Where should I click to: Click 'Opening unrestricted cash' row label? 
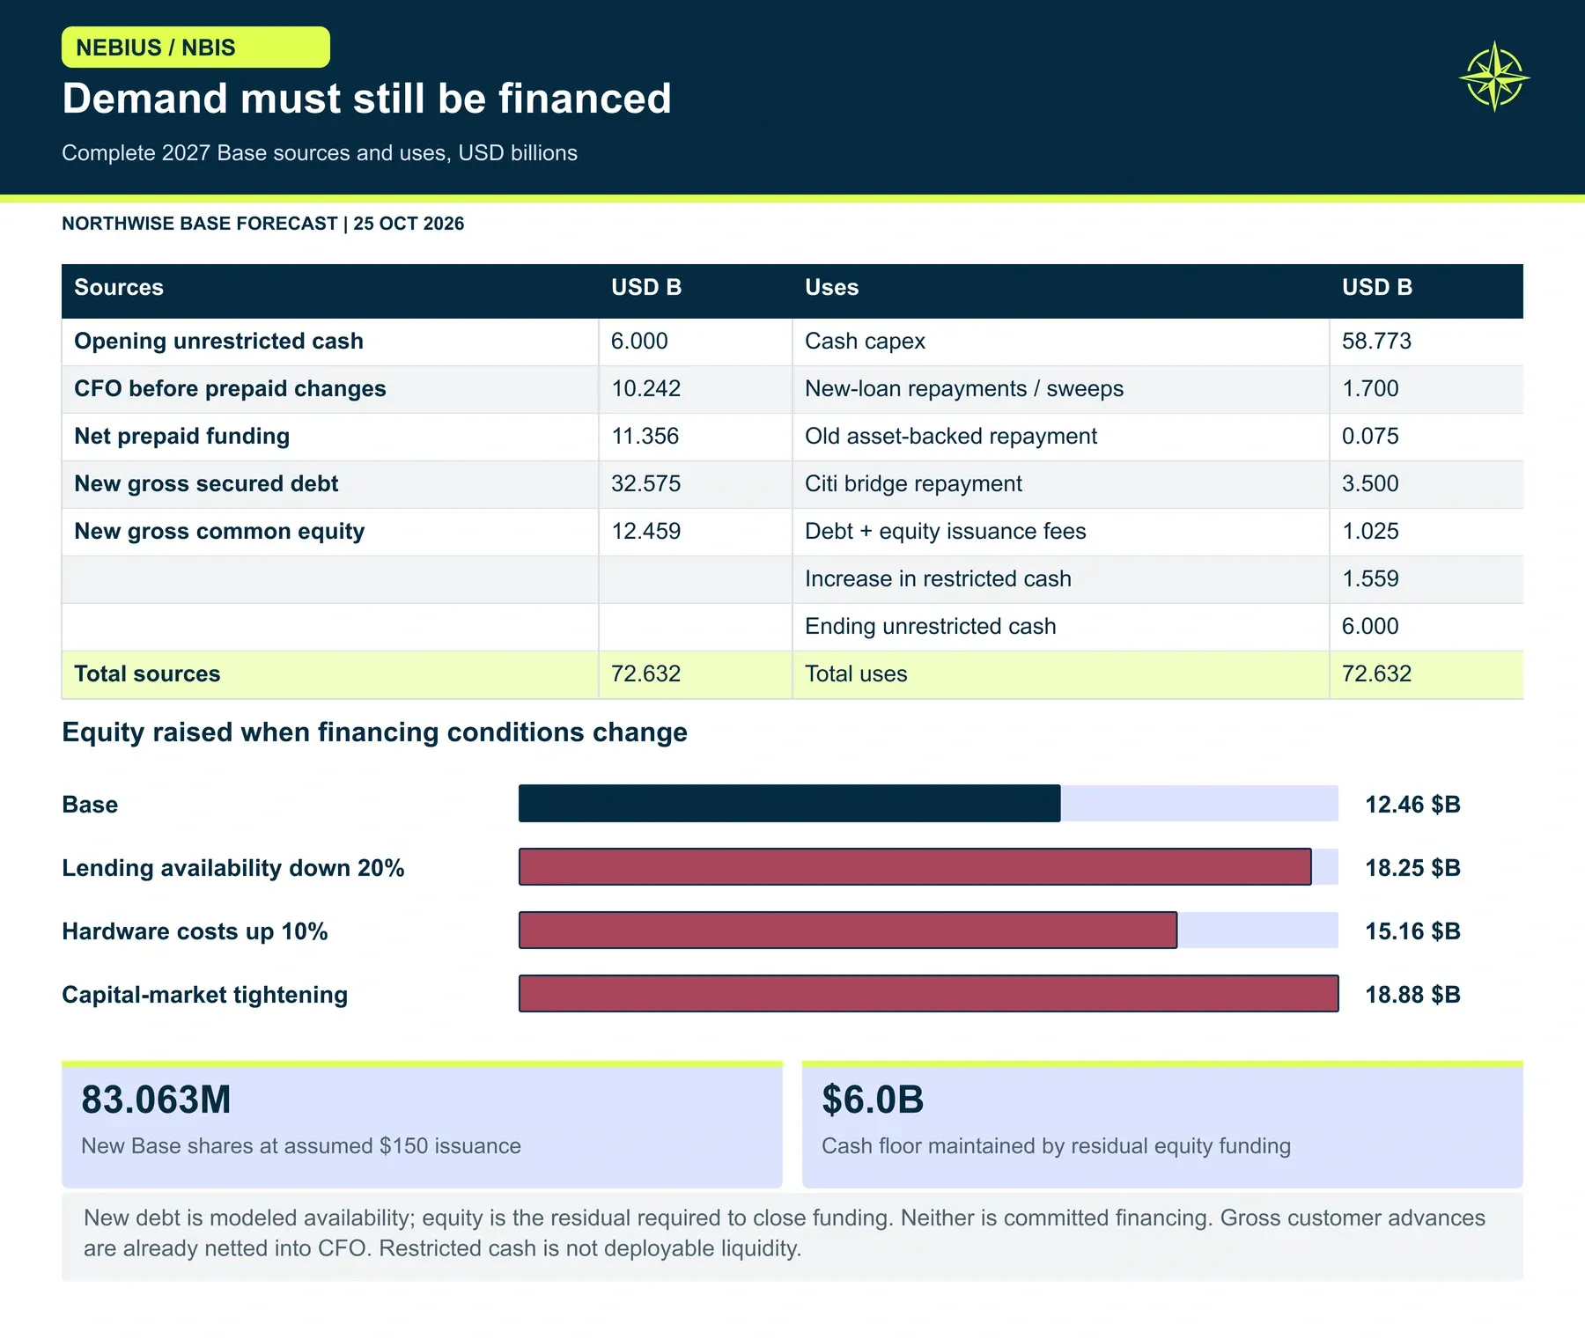(218, 341)
